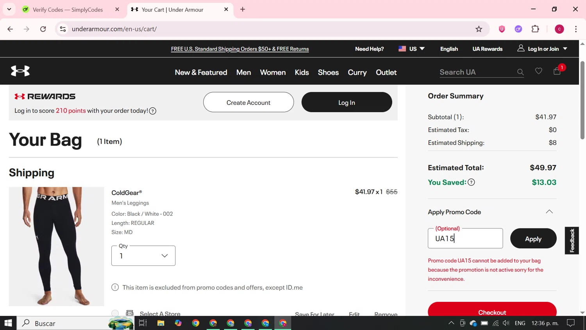
Task: Open the UA Rewards link
Action: pyautogui.click(x=487, y=49)
